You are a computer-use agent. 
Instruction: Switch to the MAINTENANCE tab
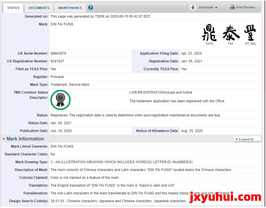coord(70,8)
